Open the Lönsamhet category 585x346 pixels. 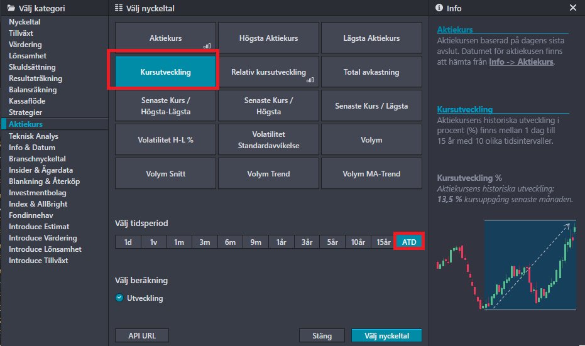tap(28, 55)
